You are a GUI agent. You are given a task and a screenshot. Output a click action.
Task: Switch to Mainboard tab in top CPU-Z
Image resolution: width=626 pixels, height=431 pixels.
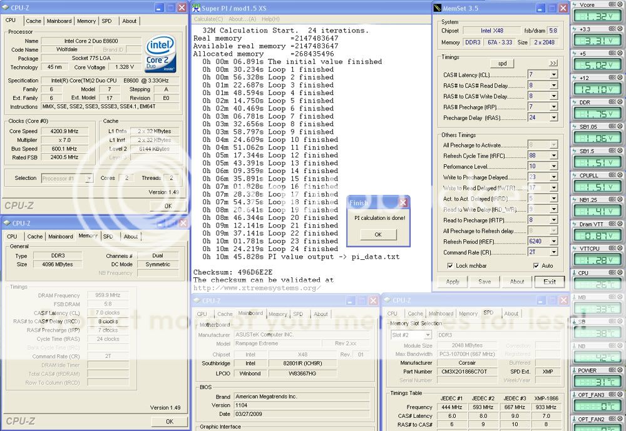[59, 21]
